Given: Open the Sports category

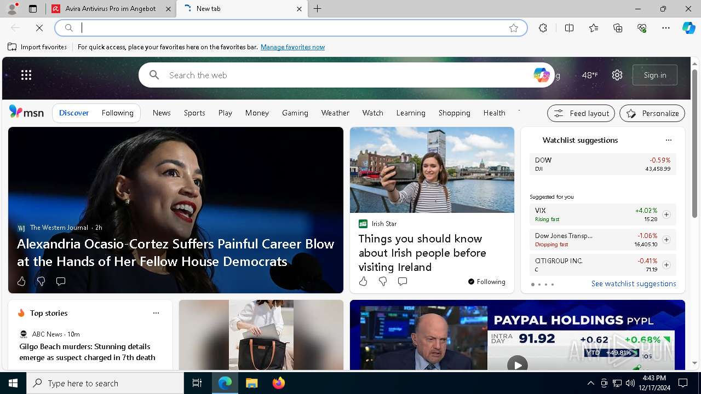Looking at the screenshot, I should pyautogui.click(x=194, y=113).
